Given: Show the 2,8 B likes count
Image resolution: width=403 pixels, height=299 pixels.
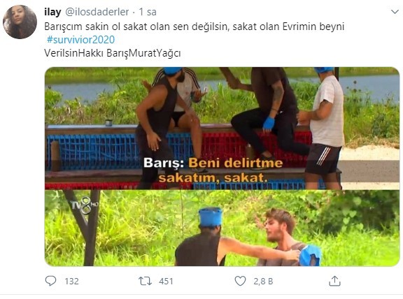Looking at the screenshot, I should 263,282.
